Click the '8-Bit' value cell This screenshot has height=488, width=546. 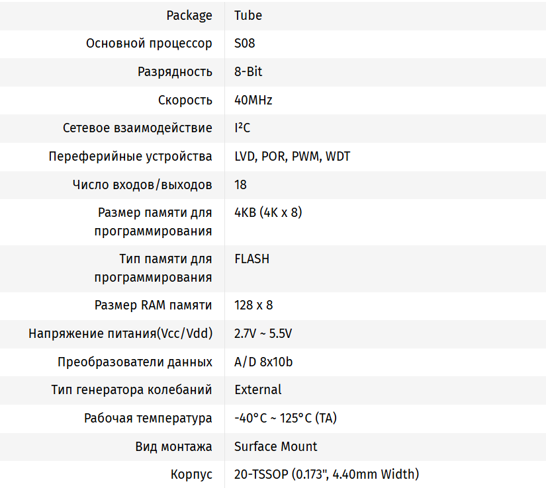(248, 71)
